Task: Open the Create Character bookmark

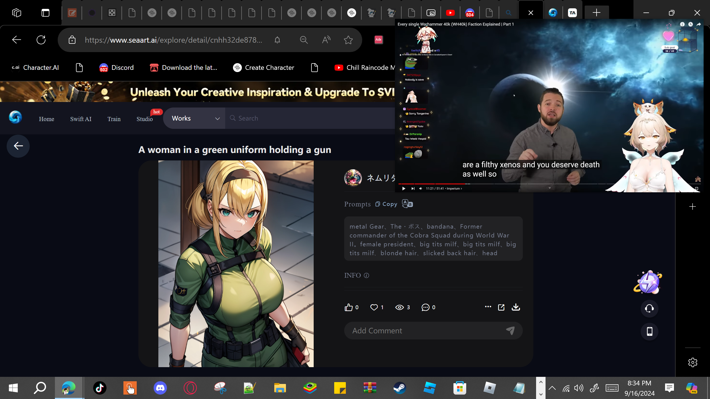Action: pos(263,68)
